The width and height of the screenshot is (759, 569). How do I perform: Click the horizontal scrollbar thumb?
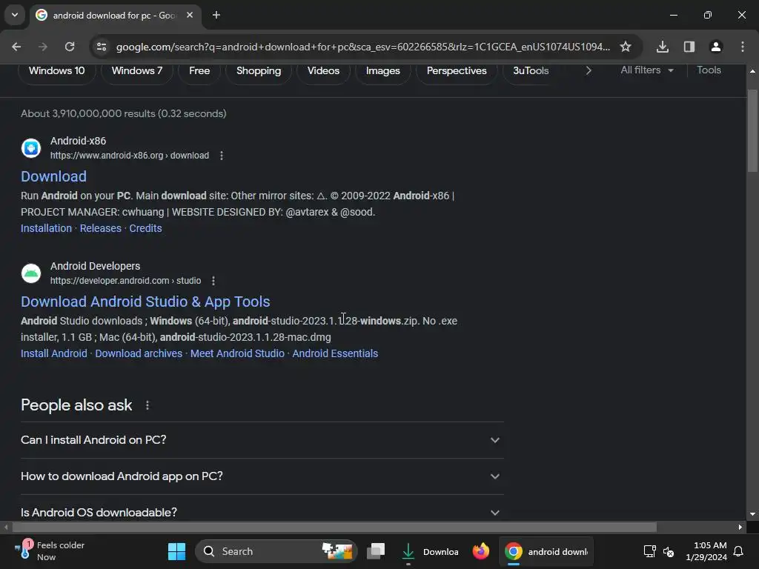(x=334, y=527)
